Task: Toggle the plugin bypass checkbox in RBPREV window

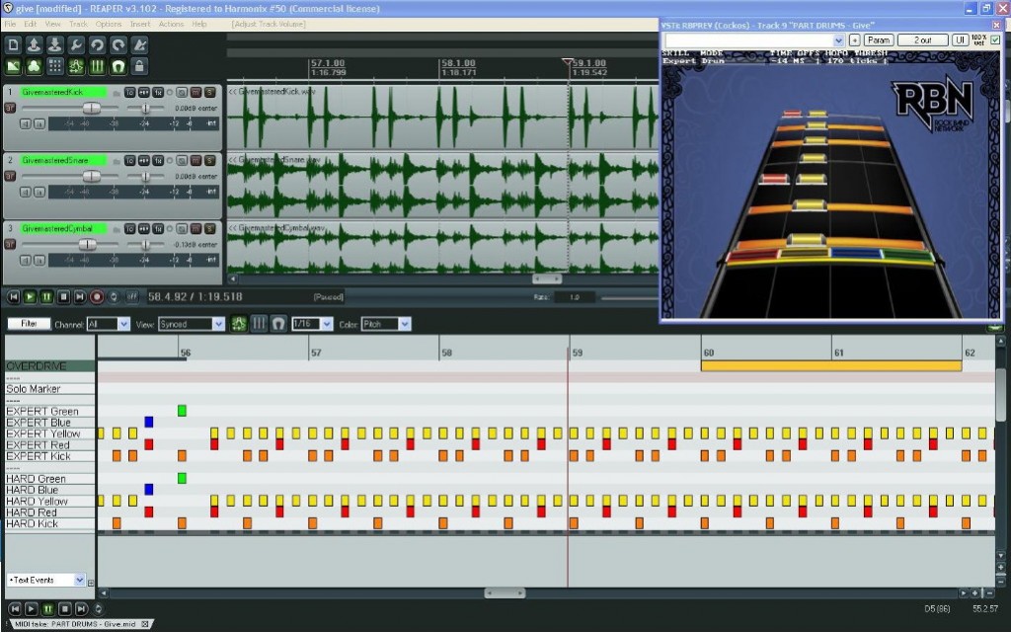Action: click(x=995, y=39)
